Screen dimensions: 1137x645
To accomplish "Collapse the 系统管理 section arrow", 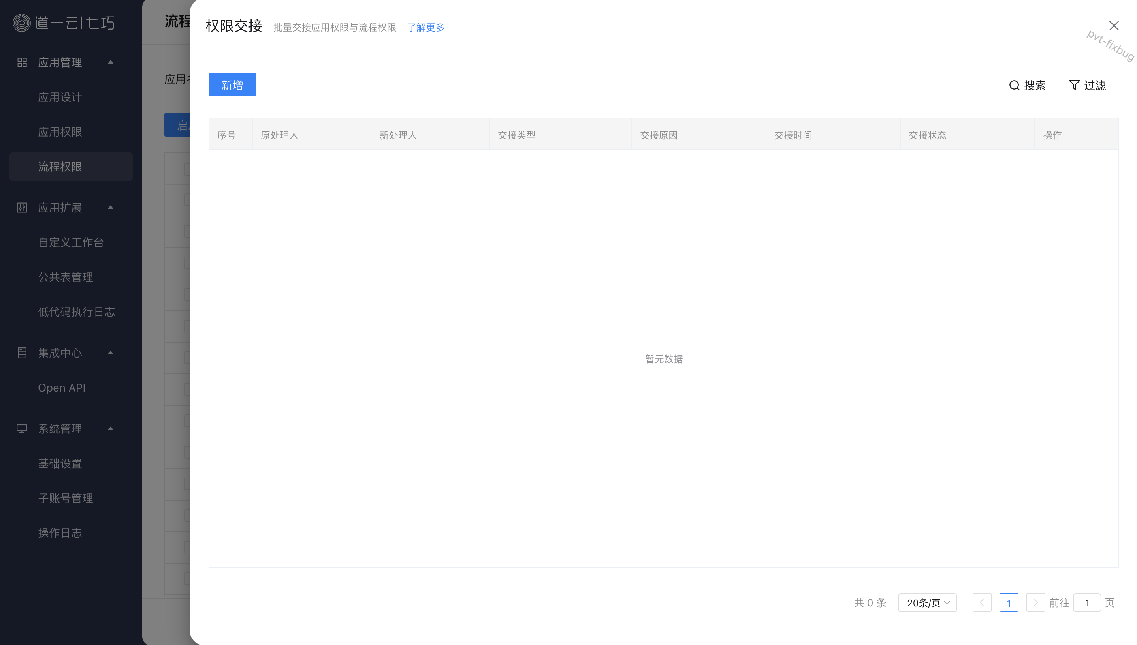I will (x=111, y=429).
